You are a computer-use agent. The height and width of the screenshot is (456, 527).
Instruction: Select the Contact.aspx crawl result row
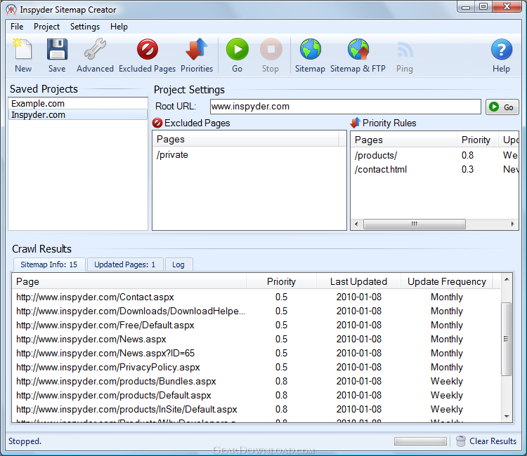(x=256, y=297)
